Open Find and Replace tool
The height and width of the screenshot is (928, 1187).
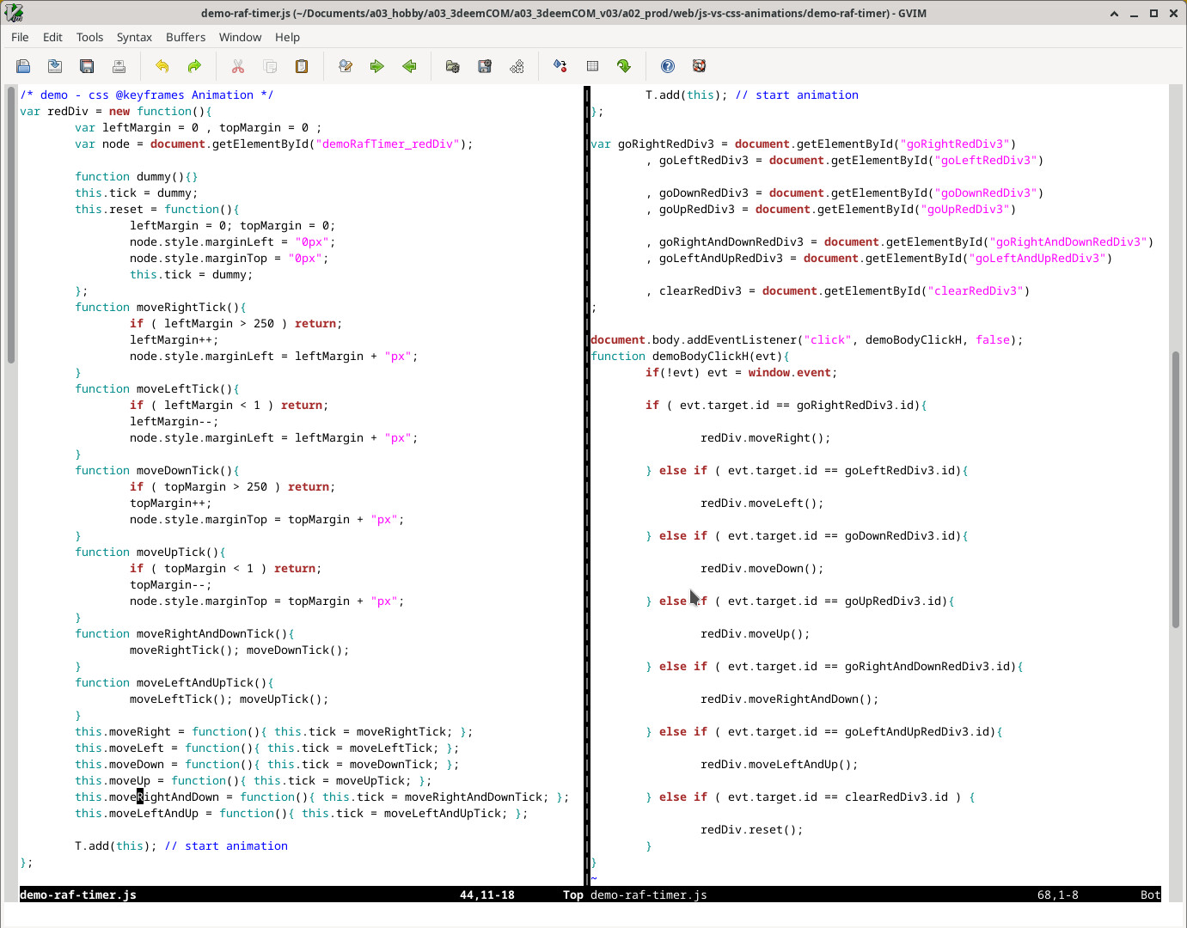click(x=346, y=66)
